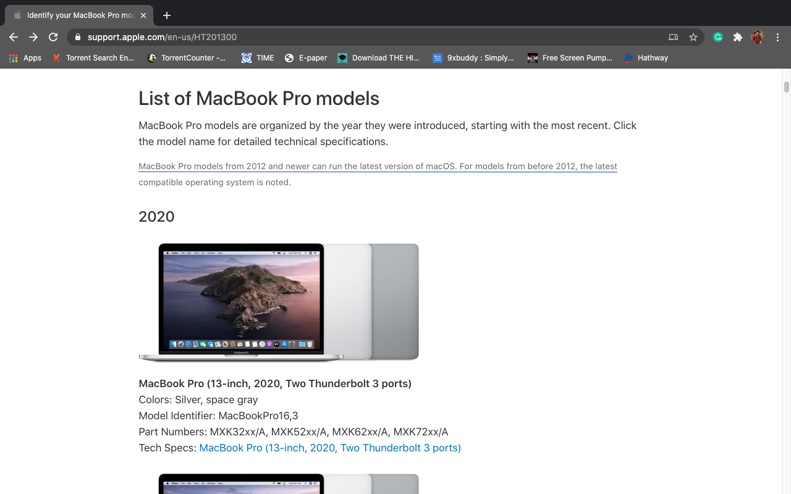Open the Hathway bookmark

[646, 58]
